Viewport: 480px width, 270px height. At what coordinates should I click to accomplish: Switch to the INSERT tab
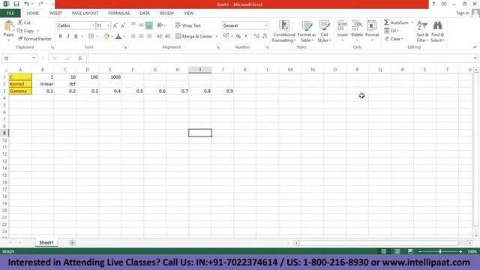pos(55,13)
